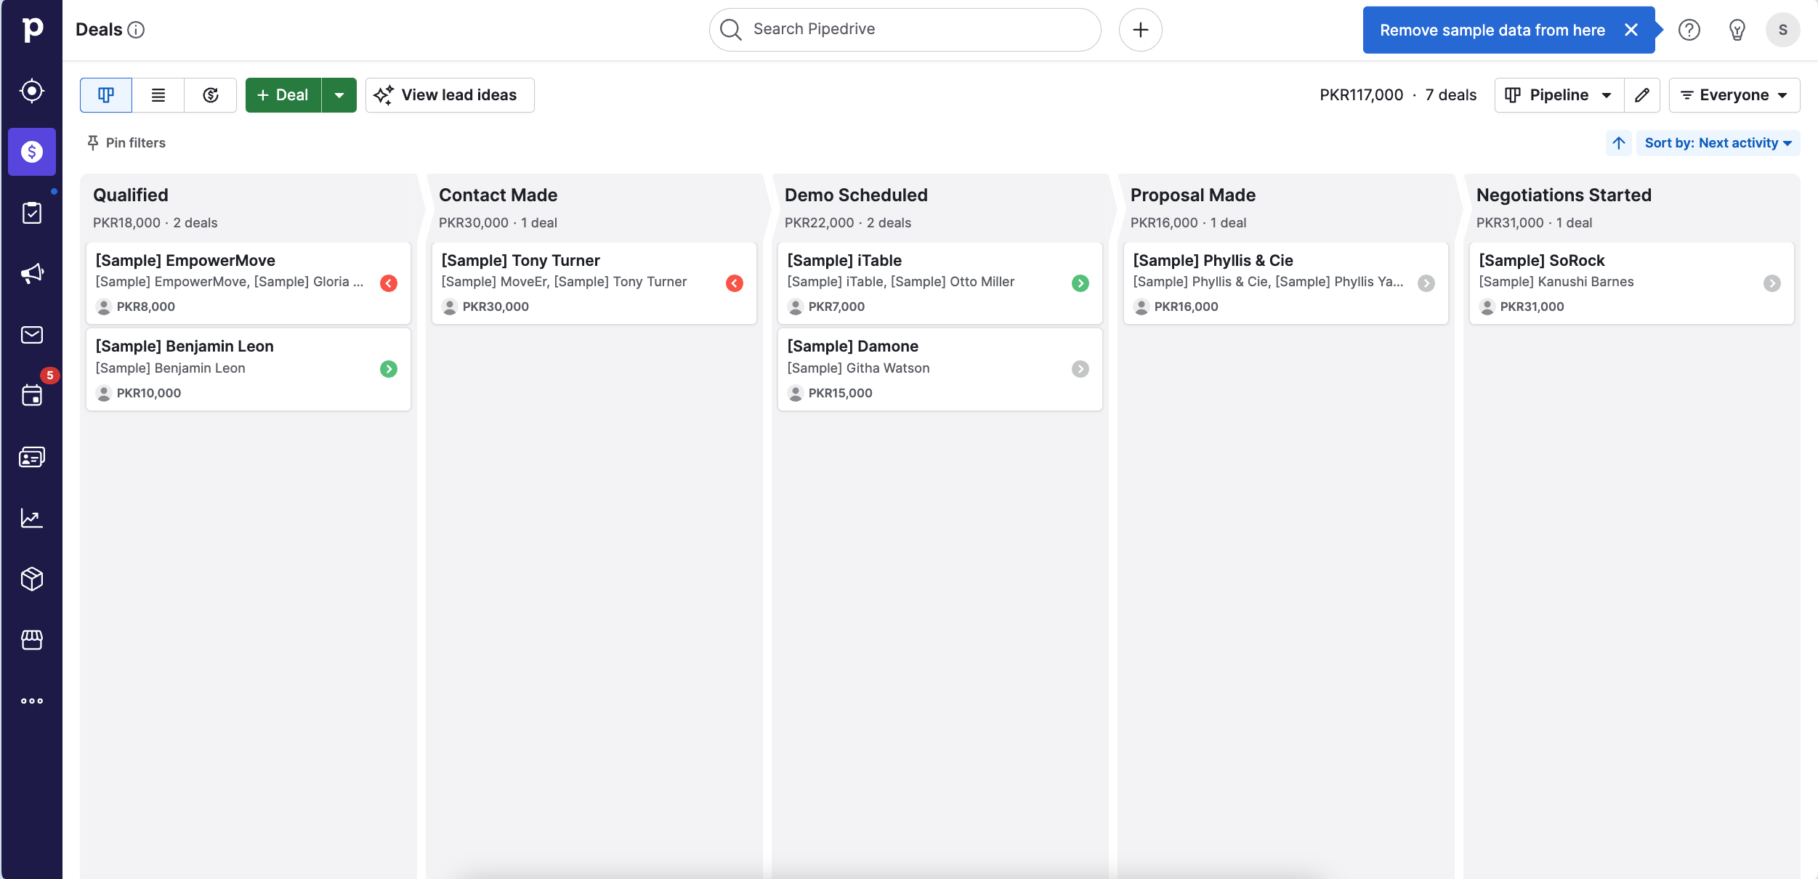This screenshot has width=1818, height=879.
Task: Click Pin filters link
Action: [x=126, y=143]
